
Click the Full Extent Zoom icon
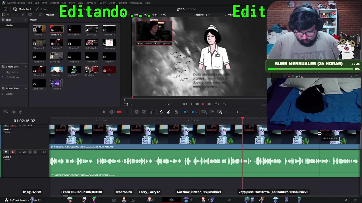(204, 112)
